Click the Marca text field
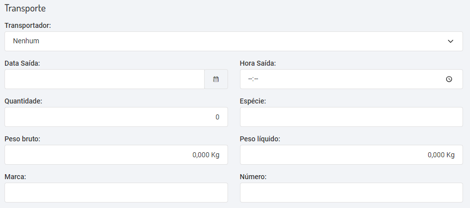Image resolution: width=470 pixels, height=208 pixels. (x=116, y=193)
